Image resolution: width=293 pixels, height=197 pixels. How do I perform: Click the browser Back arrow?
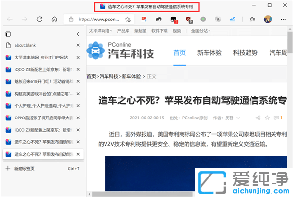(x=10, y=19)
